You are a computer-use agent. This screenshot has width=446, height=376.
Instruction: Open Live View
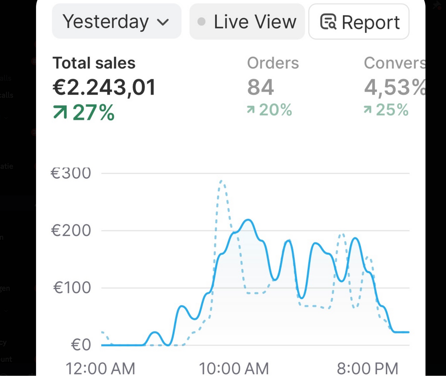pyautogui.click(x=247, y=22)
